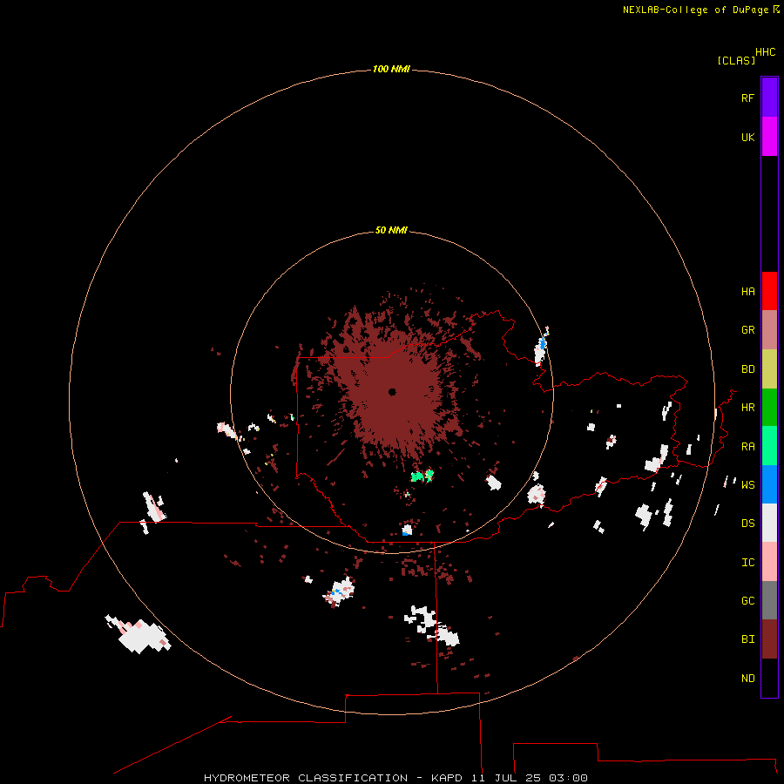Image resolution: width=784 pixels, height=784 pixels.
Task: Select the pink IC ice crystals swatch
Action: tap(769, 562)
